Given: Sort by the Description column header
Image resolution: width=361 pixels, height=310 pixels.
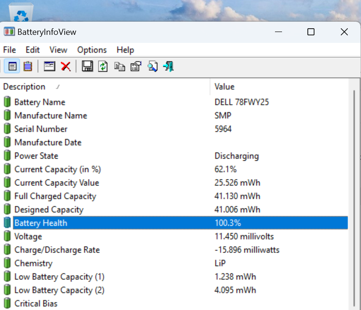Looking at the screenshot, I should click(x=105, y=87).
